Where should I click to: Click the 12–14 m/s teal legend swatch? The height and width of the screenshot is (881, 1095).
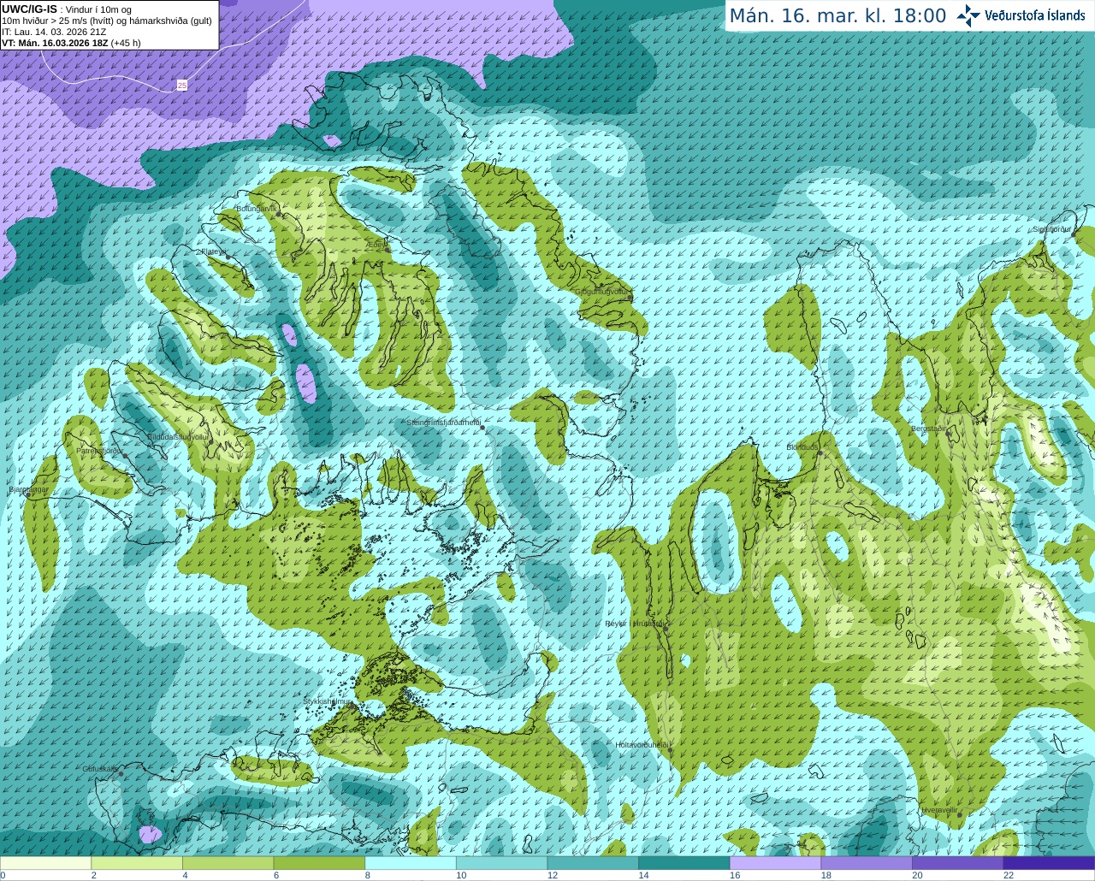pyautogui.click(x=593, y=863)
